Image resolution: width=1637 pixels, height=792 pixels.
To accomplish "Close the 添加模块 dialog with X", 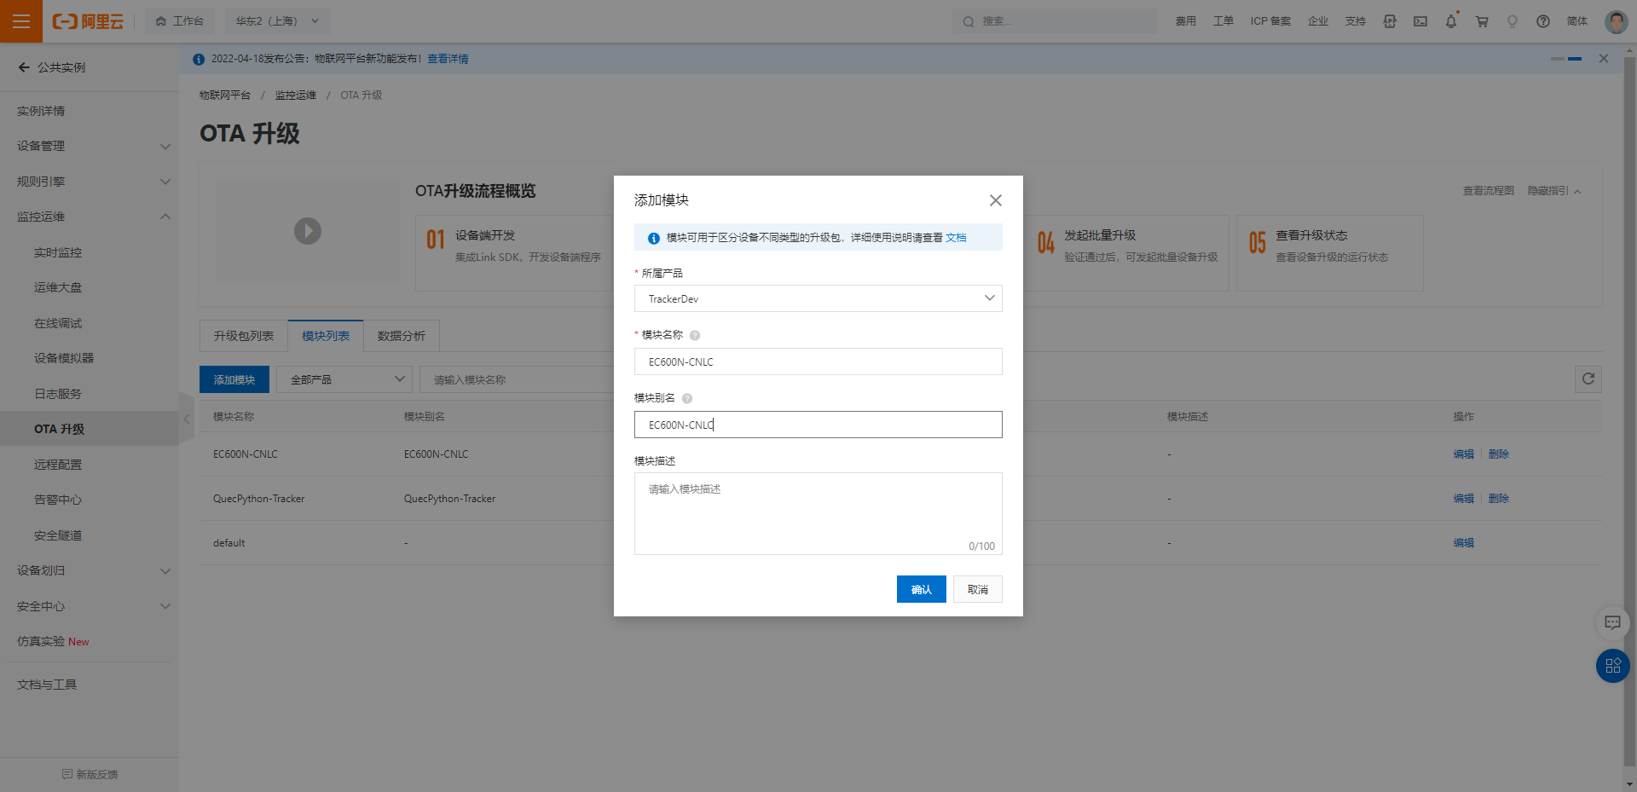I will point(995,200).
